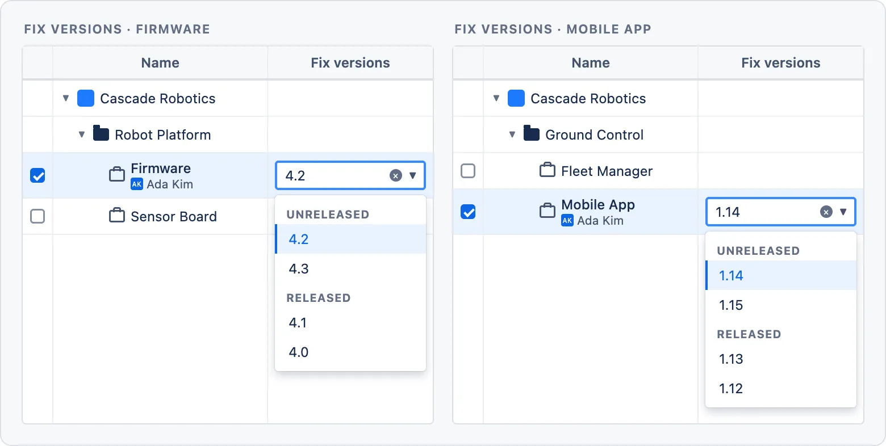The height and width of the screenshot is (446, 886).
Task: Click AK avatar badge under Mobile App
Action: pos(567,221)
